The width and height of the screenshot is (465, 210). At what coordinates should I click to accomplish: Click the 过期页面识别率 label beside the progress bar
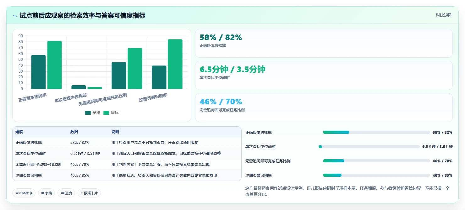[259, 175]
